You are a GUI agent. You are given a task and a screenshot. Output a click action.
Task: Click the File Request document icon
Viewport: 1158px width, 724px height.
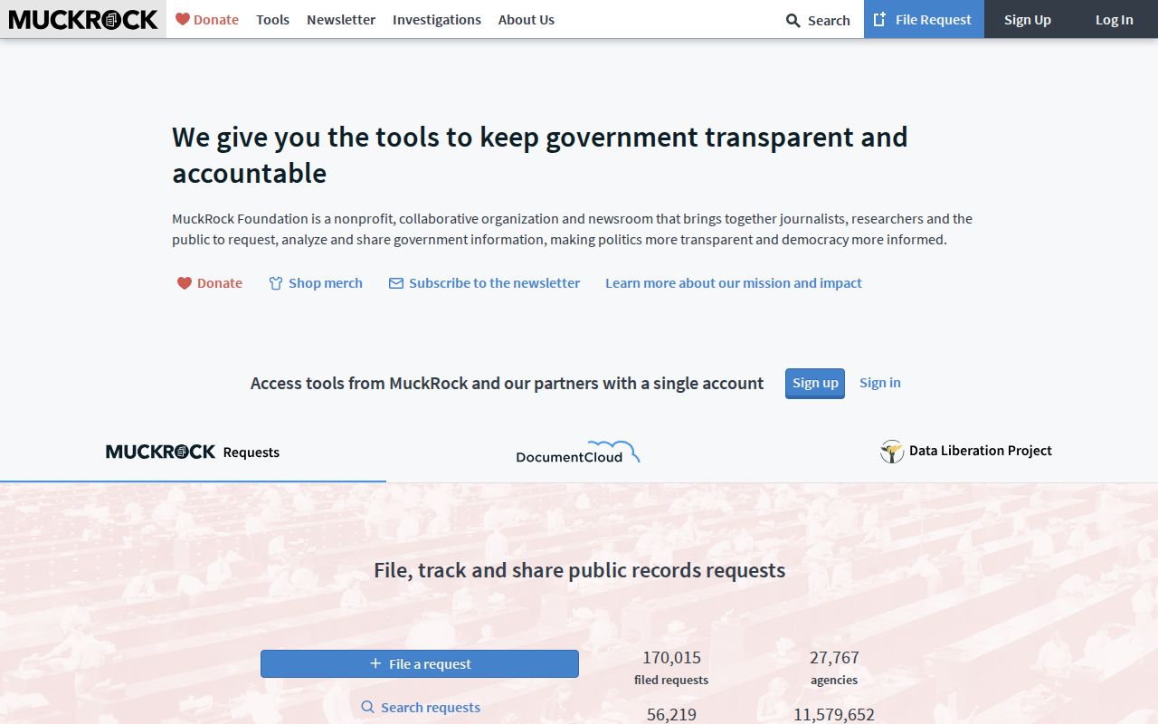point(879,20)
